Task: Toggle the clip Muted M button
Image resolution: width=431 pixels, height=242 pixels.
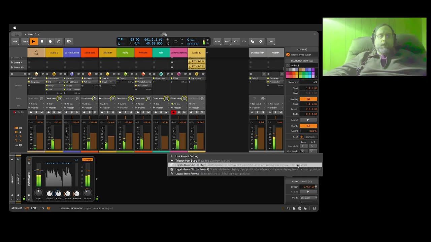Action: click(308, 120)
